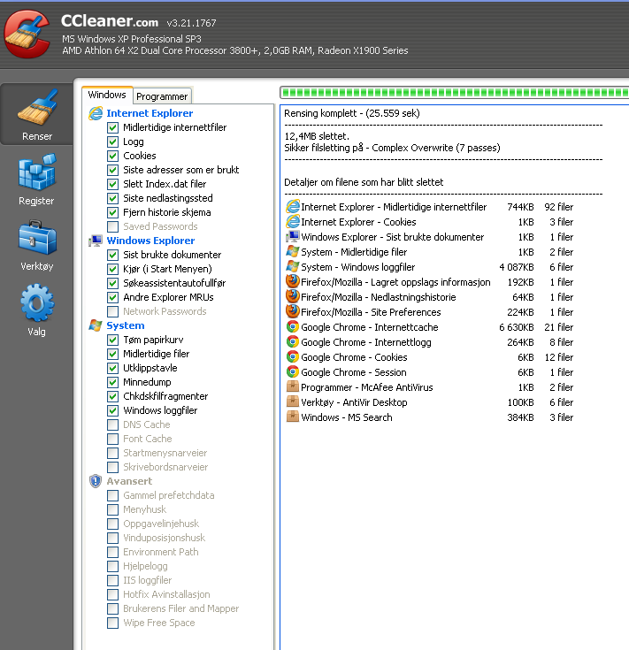Click computer icon beside Sist brukte dokumenter result
Viewport: 629px width, 650px height.
pos(293,237)
